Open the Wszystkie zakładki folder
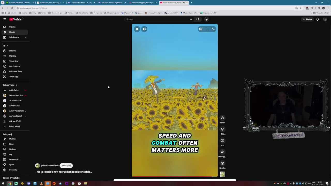 click(321, 13)
